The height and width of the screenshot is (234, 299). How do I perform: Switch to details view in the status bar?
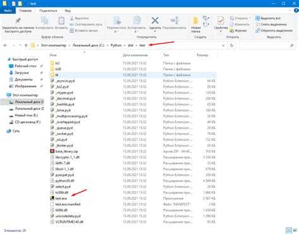[x=290, y=230]
